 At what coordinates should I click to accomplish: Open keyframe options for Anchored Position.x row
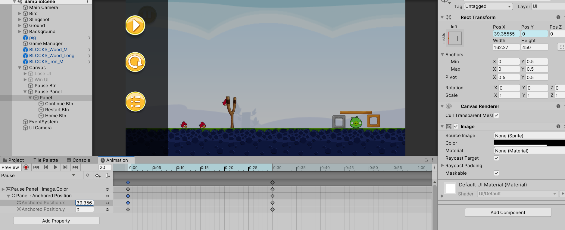tap(107, 203)
